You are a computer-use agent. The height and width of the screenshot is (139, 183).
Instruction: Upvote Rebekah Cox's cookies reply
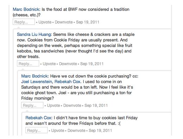tap(57, 131)
